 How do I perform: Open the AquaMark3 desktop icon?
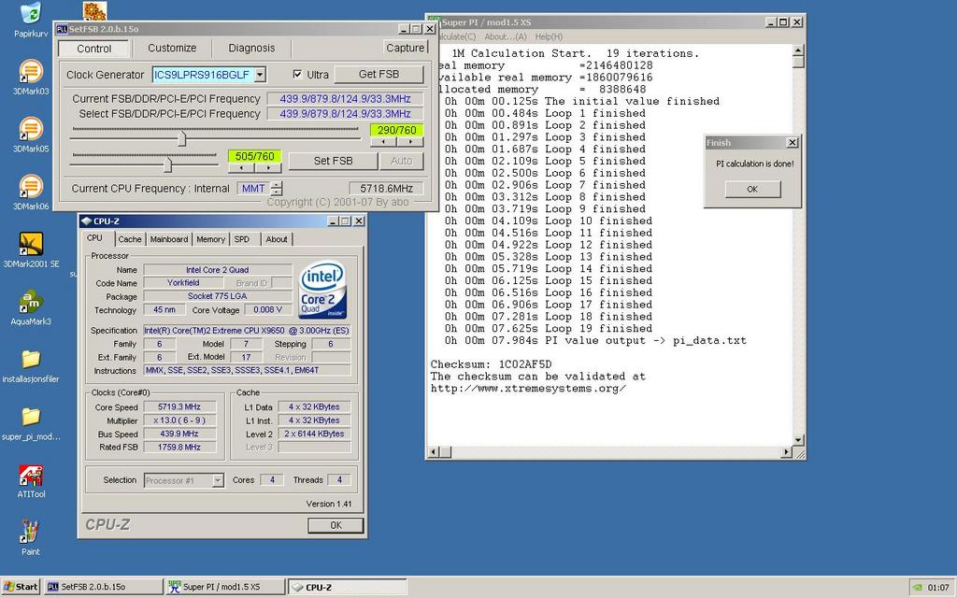click(x=31, y=303)
